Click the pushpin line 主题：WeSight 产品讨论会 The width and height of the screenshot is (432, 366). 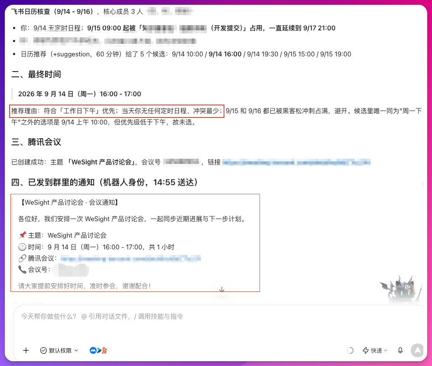tap(62, 235)
